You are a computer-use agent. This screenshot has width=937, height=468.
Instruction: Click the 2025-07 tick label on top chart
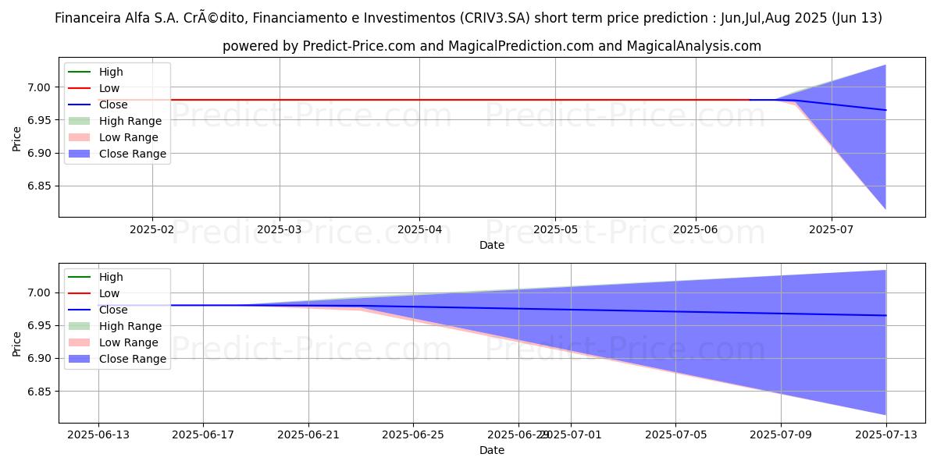[831, 230]
